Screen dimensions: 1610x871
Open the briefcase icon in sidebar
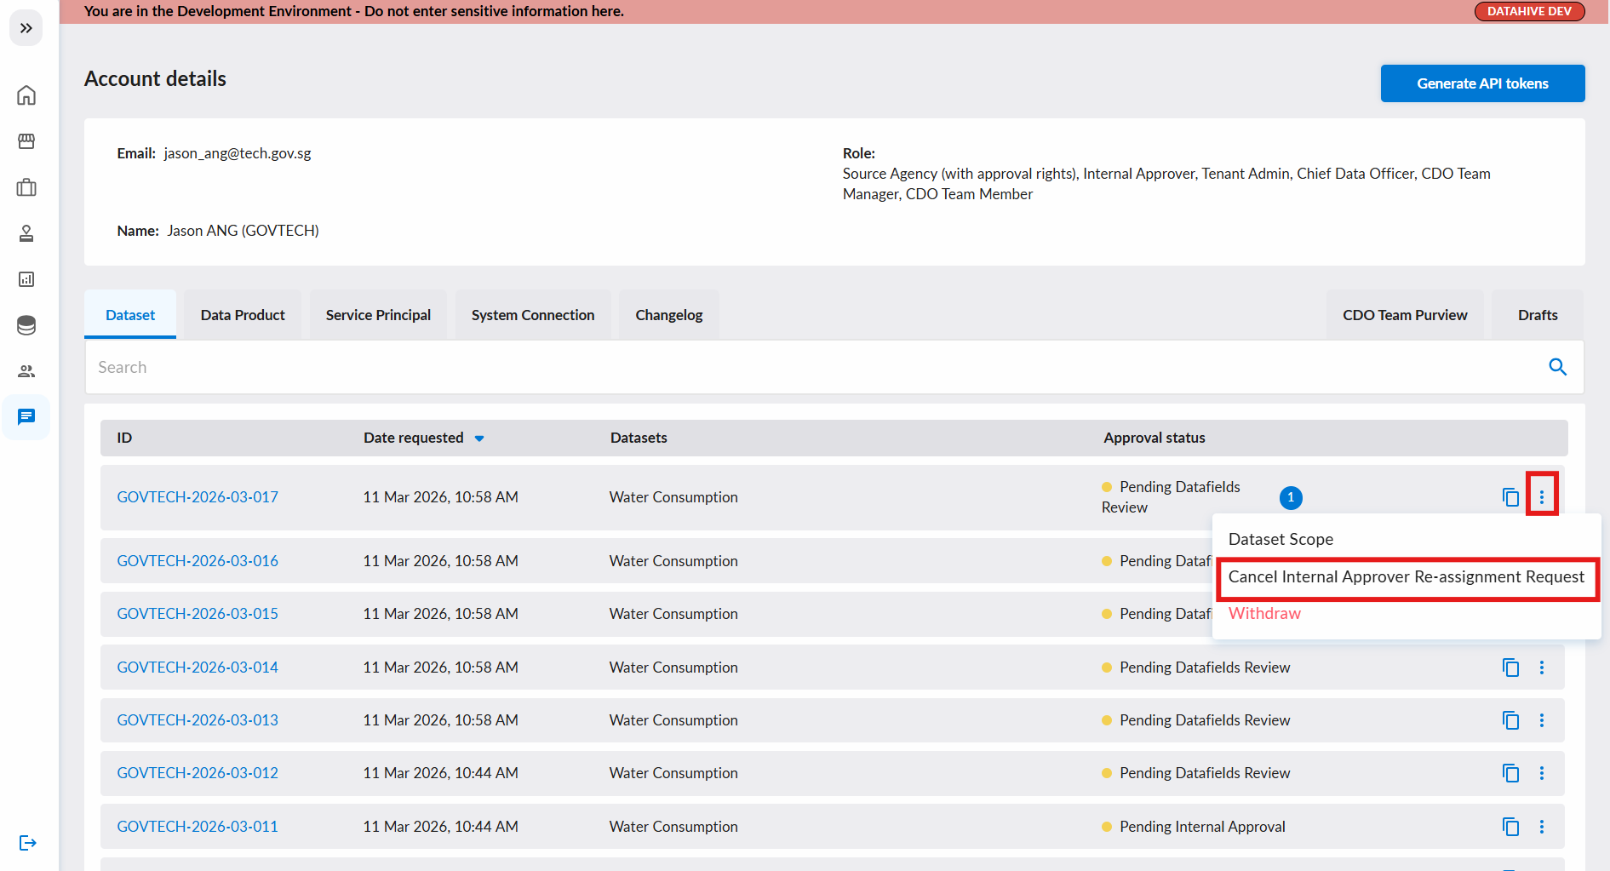tap(26, 187)
